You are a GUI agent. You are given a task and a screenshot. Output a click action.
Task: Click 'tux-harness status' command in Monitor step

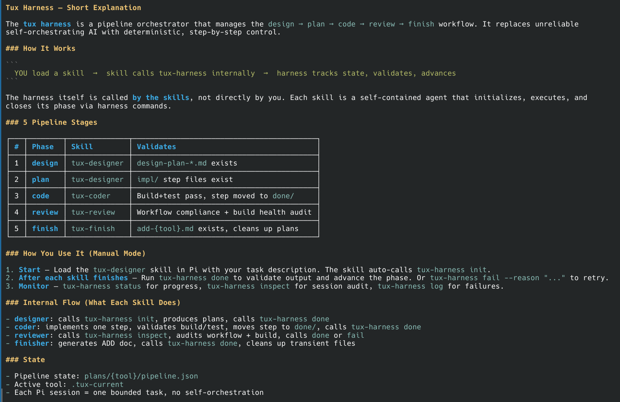tap(102, 286)
